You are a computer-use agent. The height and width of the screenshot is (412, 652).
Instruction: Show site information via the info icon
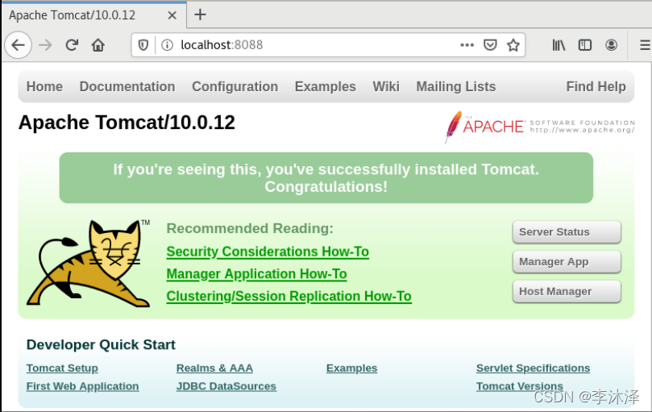point(167,45)
